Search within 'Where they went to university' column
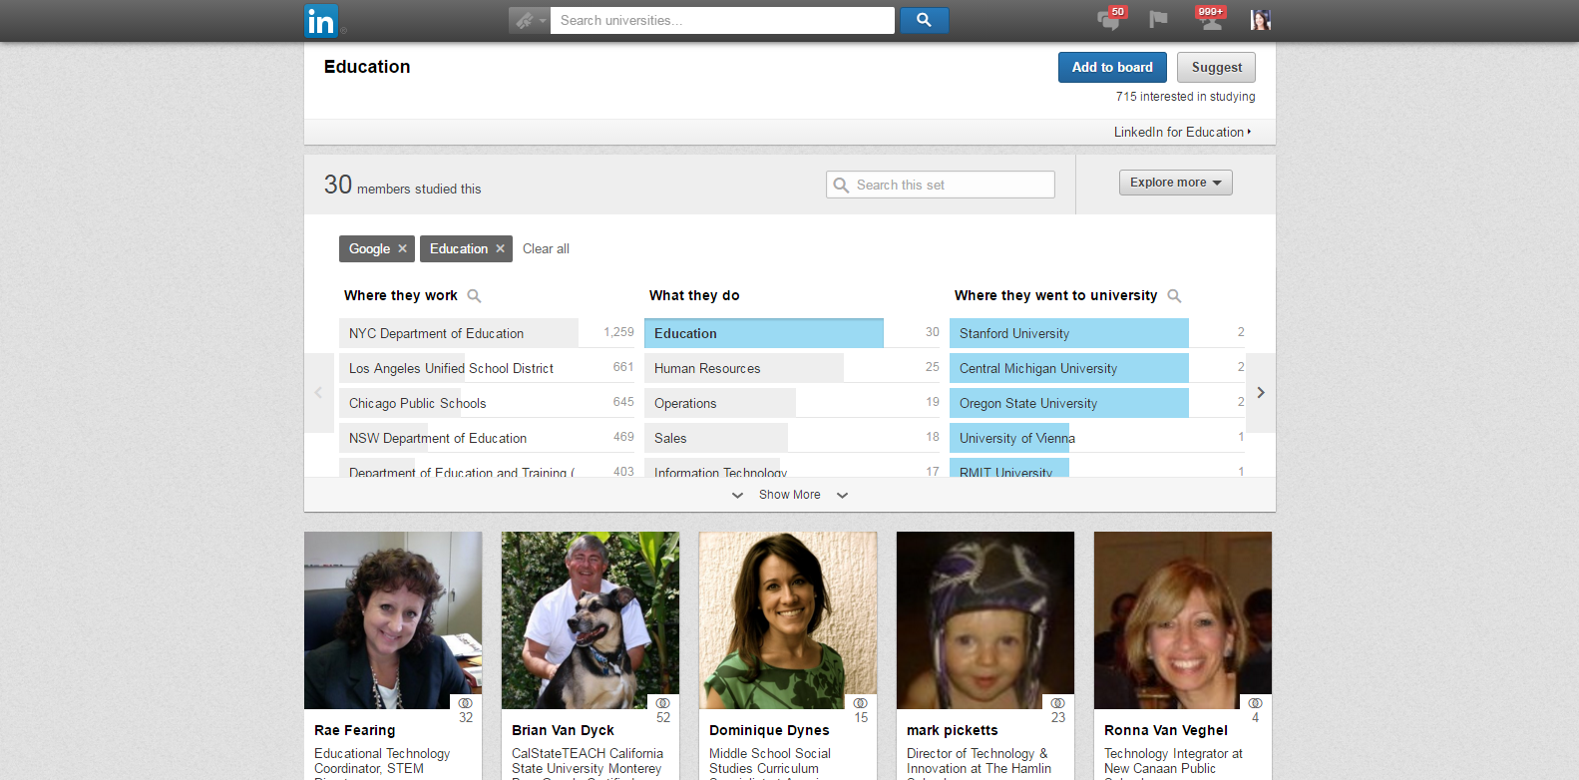 point(1174,296)
